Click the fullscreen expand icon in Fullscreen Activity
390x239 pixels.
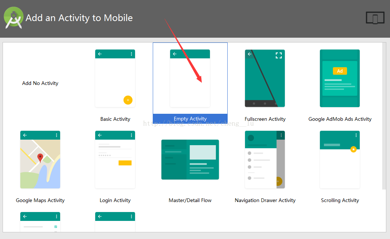click(279, 55)
